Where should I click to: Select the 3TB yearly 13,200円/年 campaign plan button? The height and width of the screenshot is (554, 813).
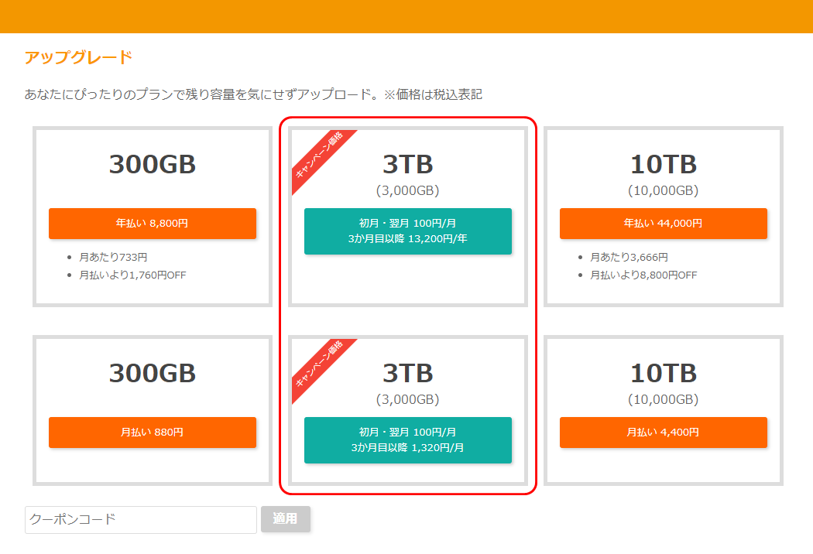(x=407, y=231)
